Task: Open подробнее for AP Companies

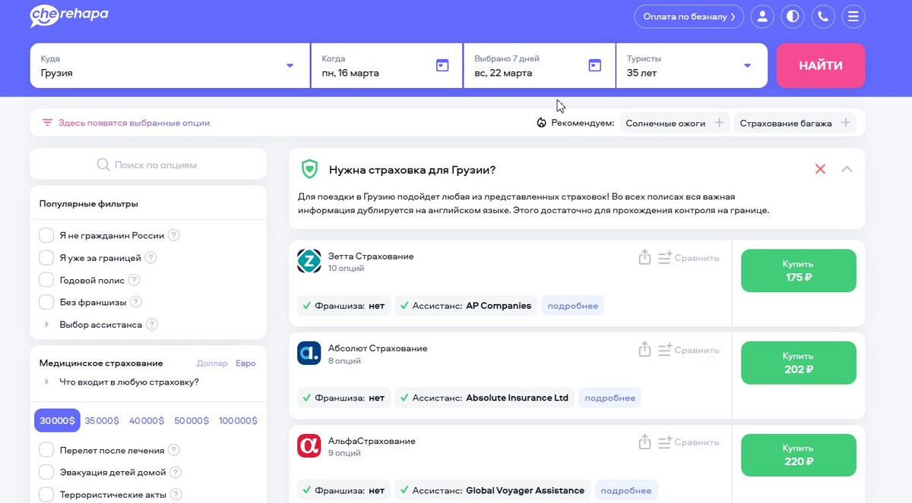Action: coord(573,306)
